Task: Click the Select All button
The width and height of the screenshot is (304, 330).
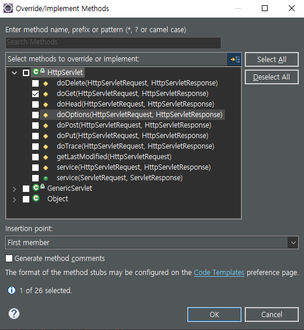Action: tap(272, 59)
